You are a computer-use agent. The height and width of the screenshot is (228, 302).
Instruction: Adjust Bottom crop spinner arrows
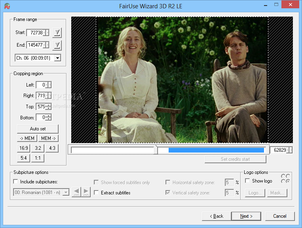[49, 117]
